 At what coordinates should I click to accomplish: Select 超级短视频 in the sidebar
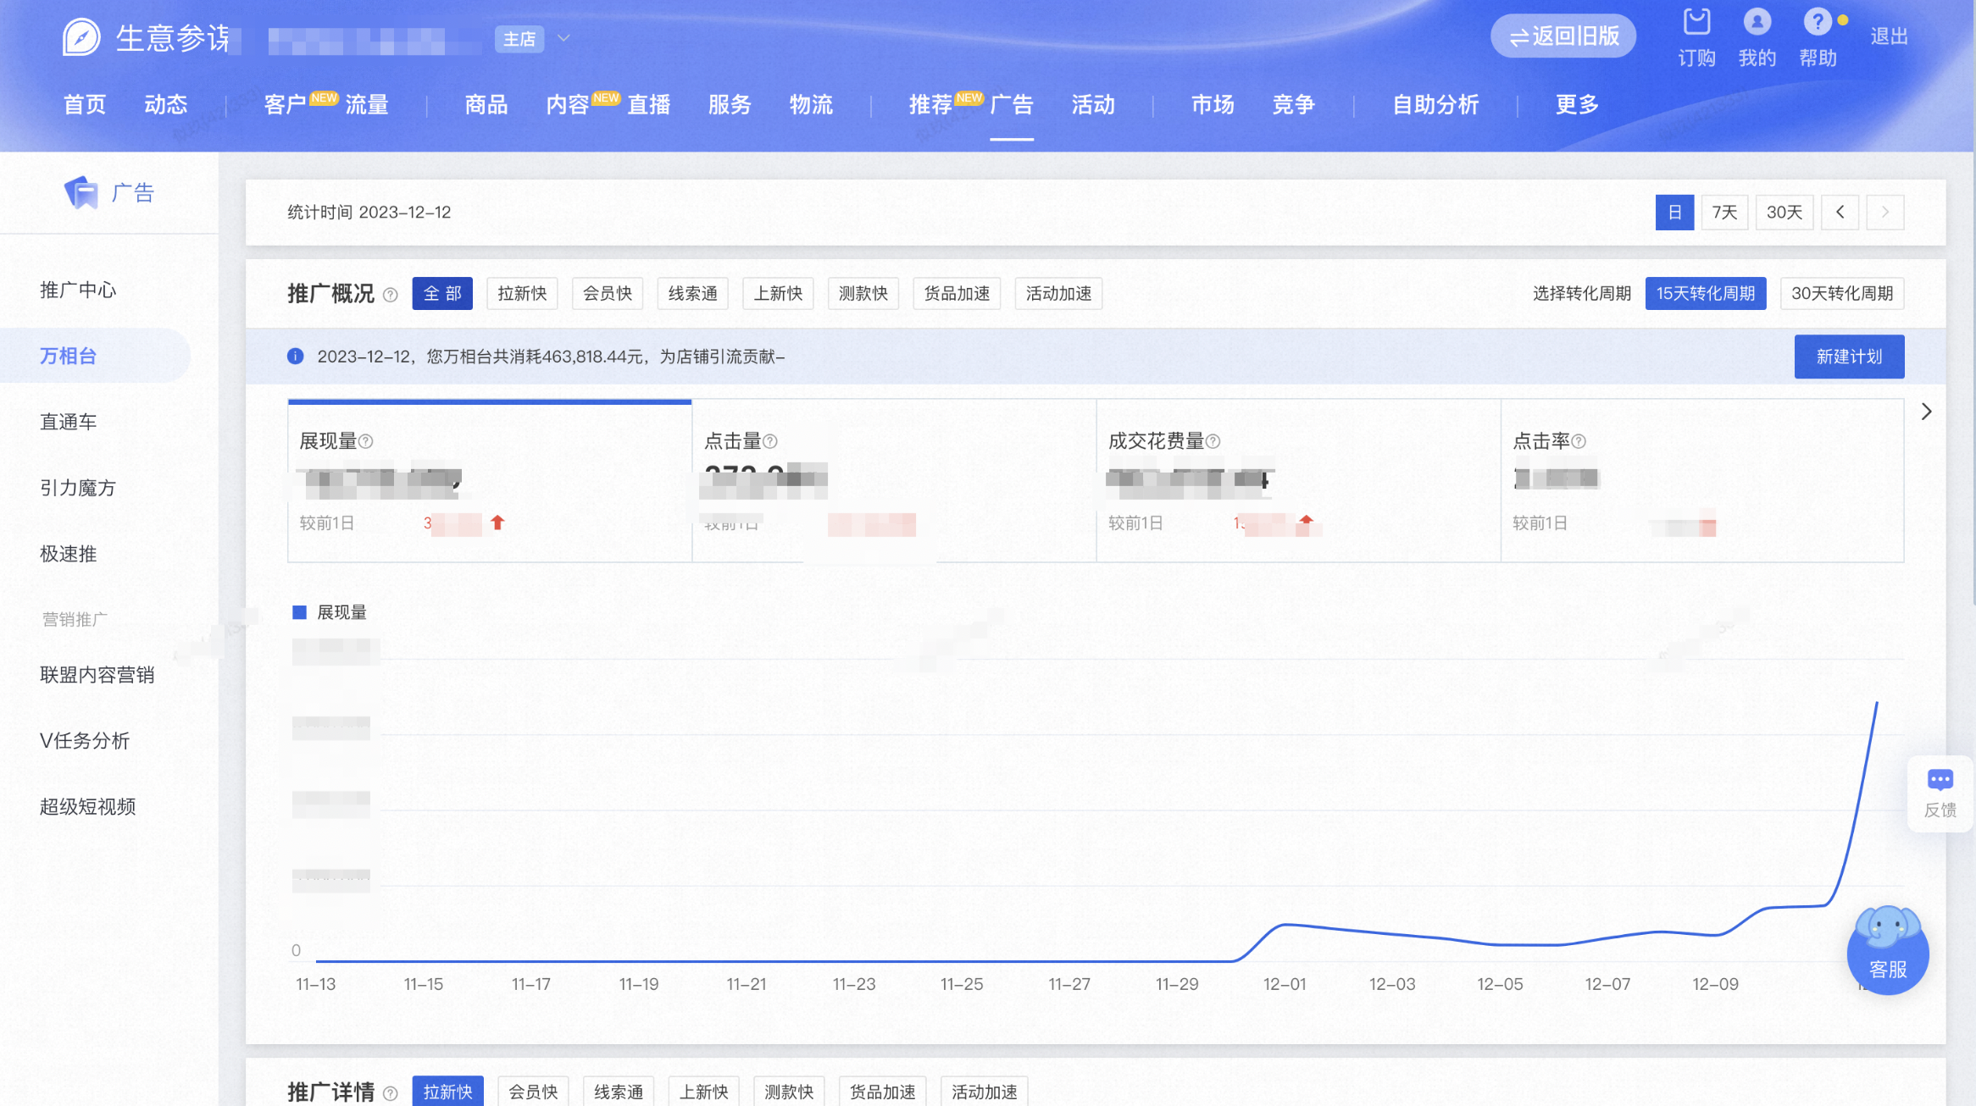point(88,807)
